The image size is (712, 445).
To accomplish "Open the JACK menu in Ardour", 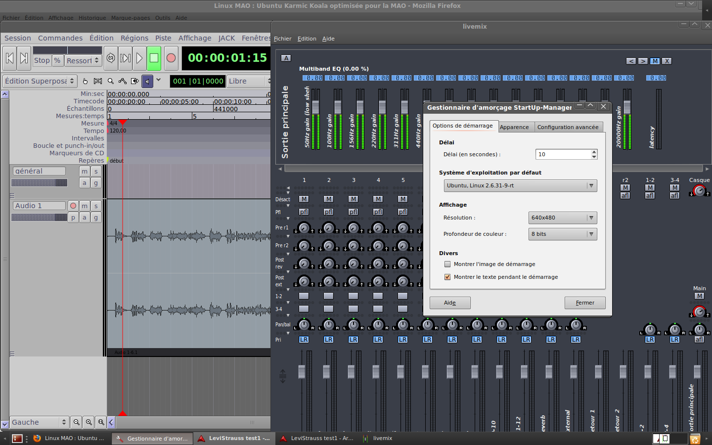I will tap(226, 38).
